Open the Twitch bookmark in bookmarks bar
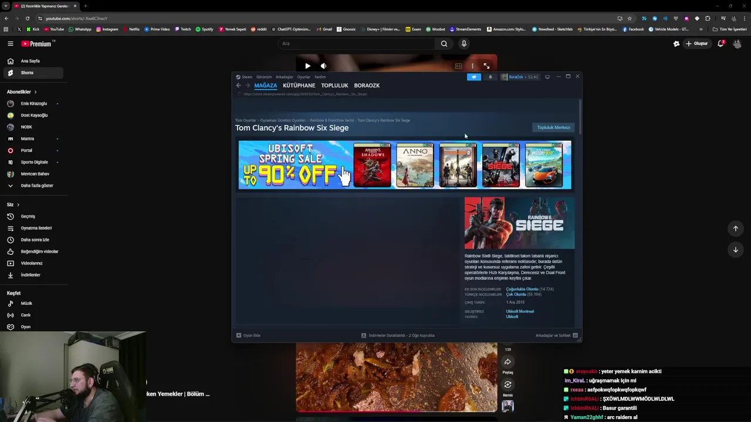This screenshot has width=751, height=422. (x=182, y=29)
